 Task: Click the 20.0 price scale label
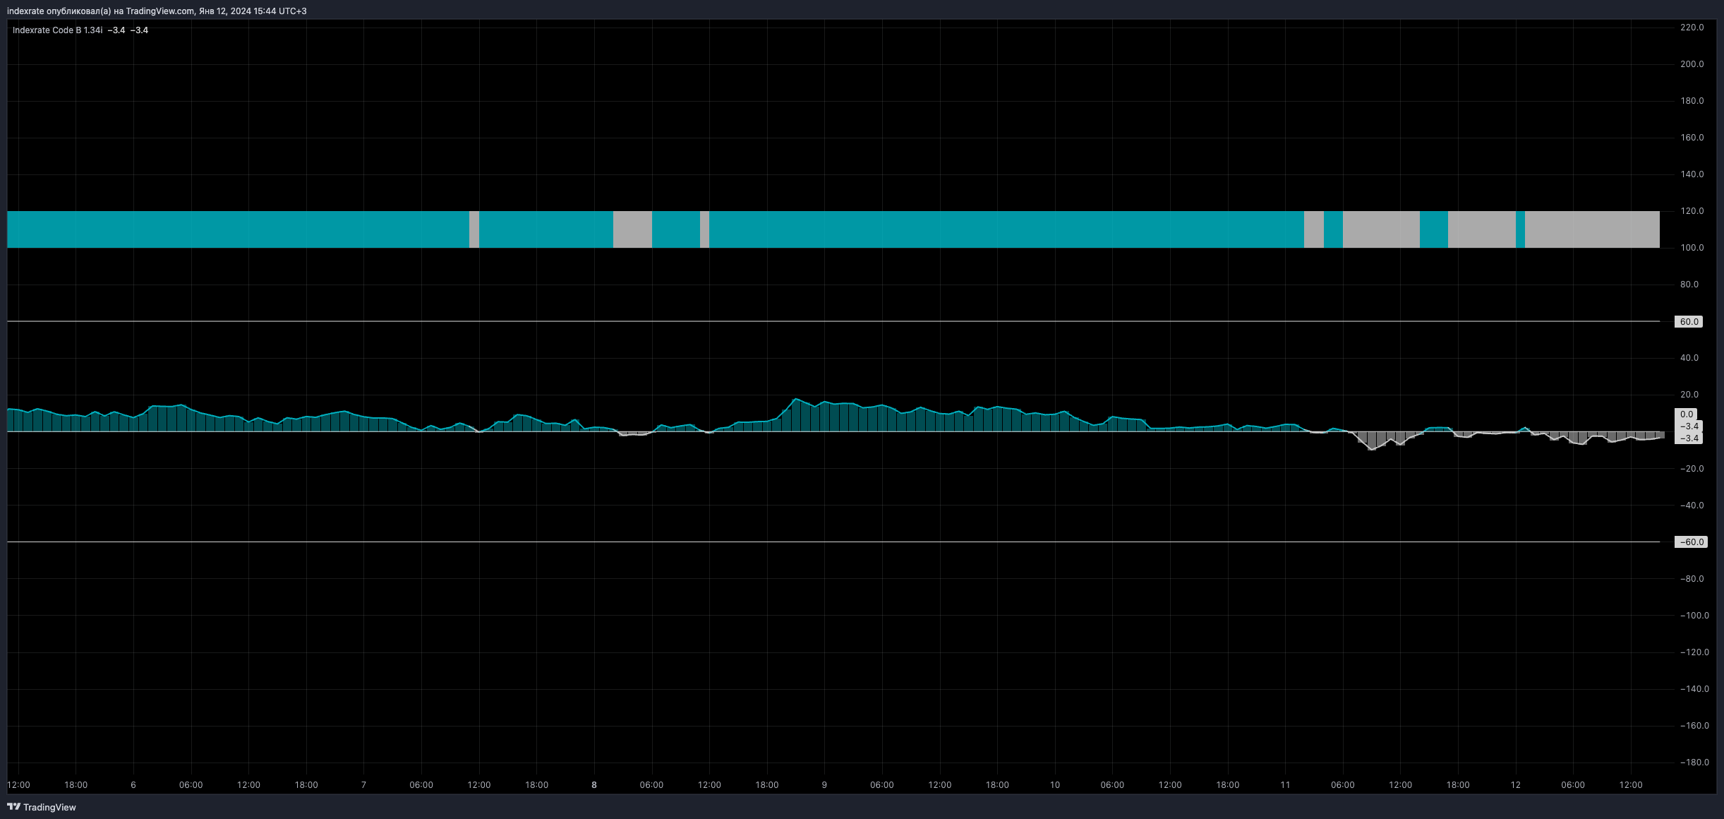1689,395
